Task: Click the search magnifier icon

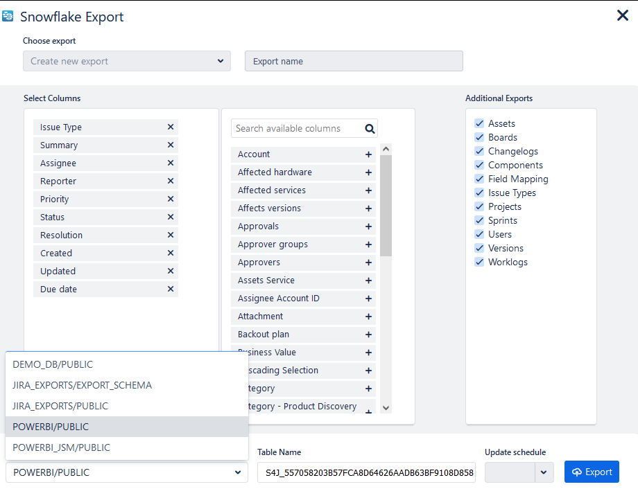Action: (370, 128)
